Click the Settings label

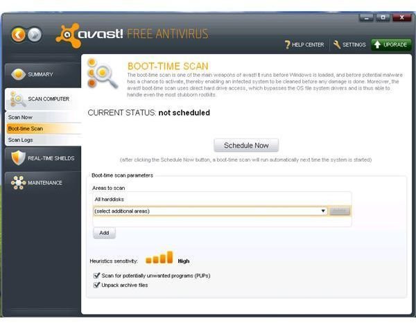coord(354,44)
